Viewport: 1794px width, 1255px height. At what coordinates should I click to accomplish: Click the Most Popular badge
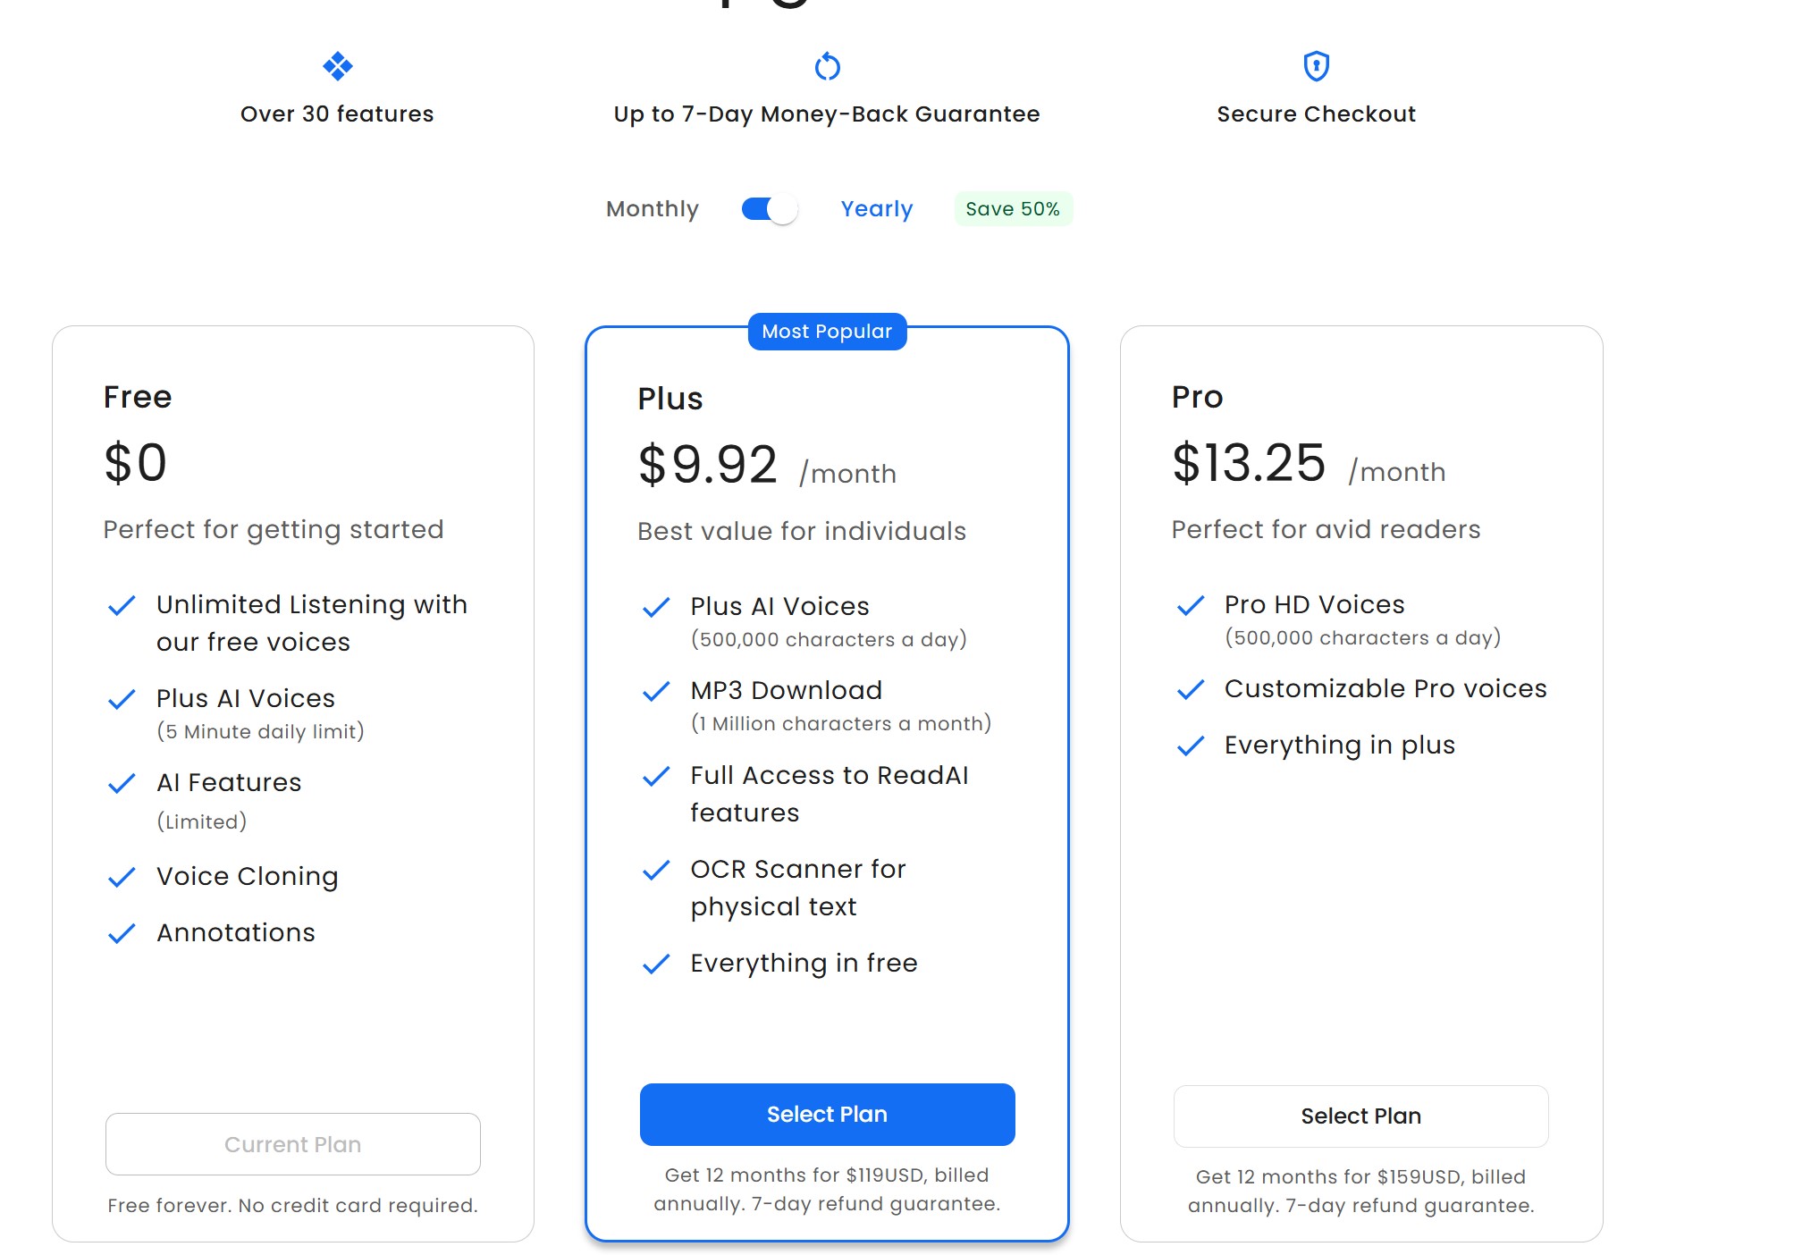click(827, 332)
